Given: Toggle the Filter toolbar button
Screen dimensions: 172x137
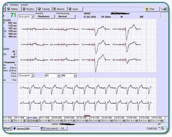Looking at the screenshot, I should pos(152,9).
